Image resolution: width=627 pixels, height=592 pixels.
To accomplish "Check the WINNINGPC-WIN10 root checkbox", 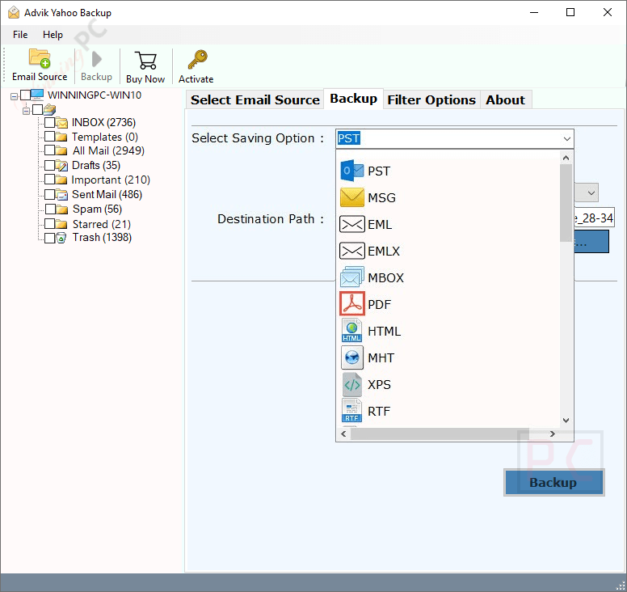I will 25,95.
